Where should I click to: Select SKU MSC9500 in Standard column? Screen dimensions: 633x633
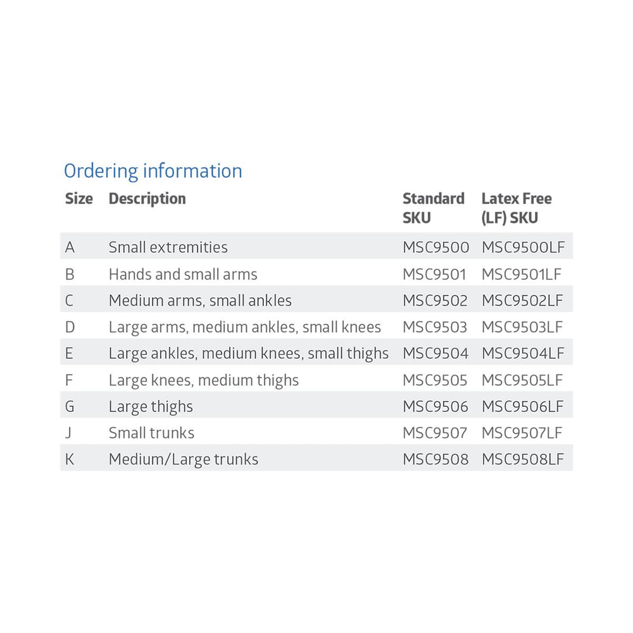(x=436, y=247)
